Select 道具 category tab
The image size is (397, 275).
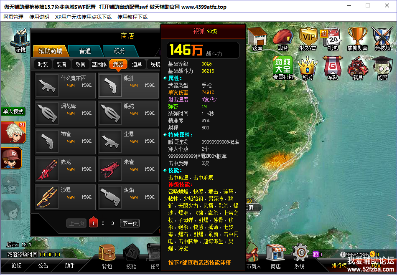point(137,64)
